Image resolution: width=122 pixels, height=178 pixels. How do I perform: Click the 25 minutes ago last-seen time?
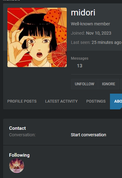[106, 42]
